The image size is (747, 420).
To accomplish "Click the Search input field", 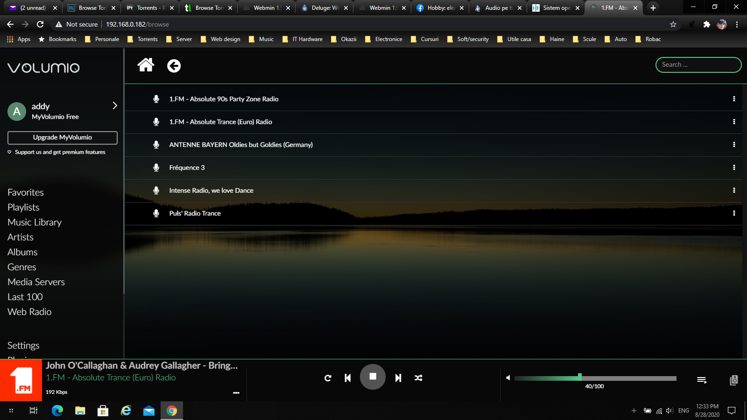I will [698, 65].
